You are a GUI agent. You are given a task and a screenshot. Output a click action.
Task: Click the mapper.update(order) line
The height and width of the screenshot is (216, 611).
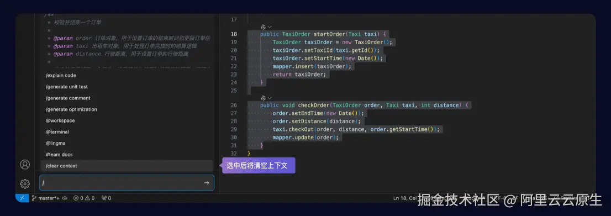(x=305, y=138)
